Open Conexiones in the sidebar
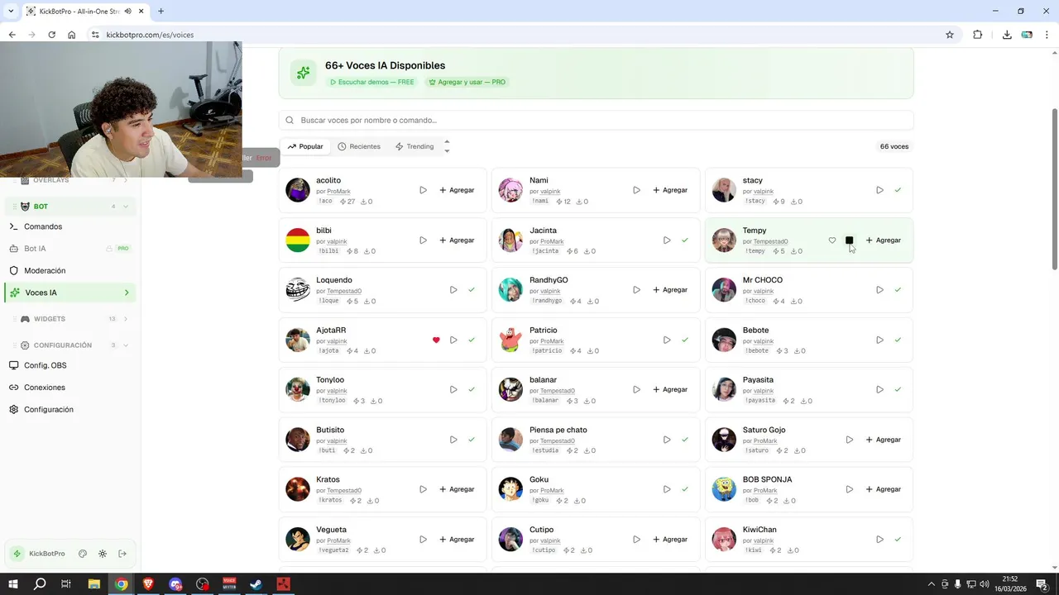The image size is (1059, 595). click(x=70, y=388)
